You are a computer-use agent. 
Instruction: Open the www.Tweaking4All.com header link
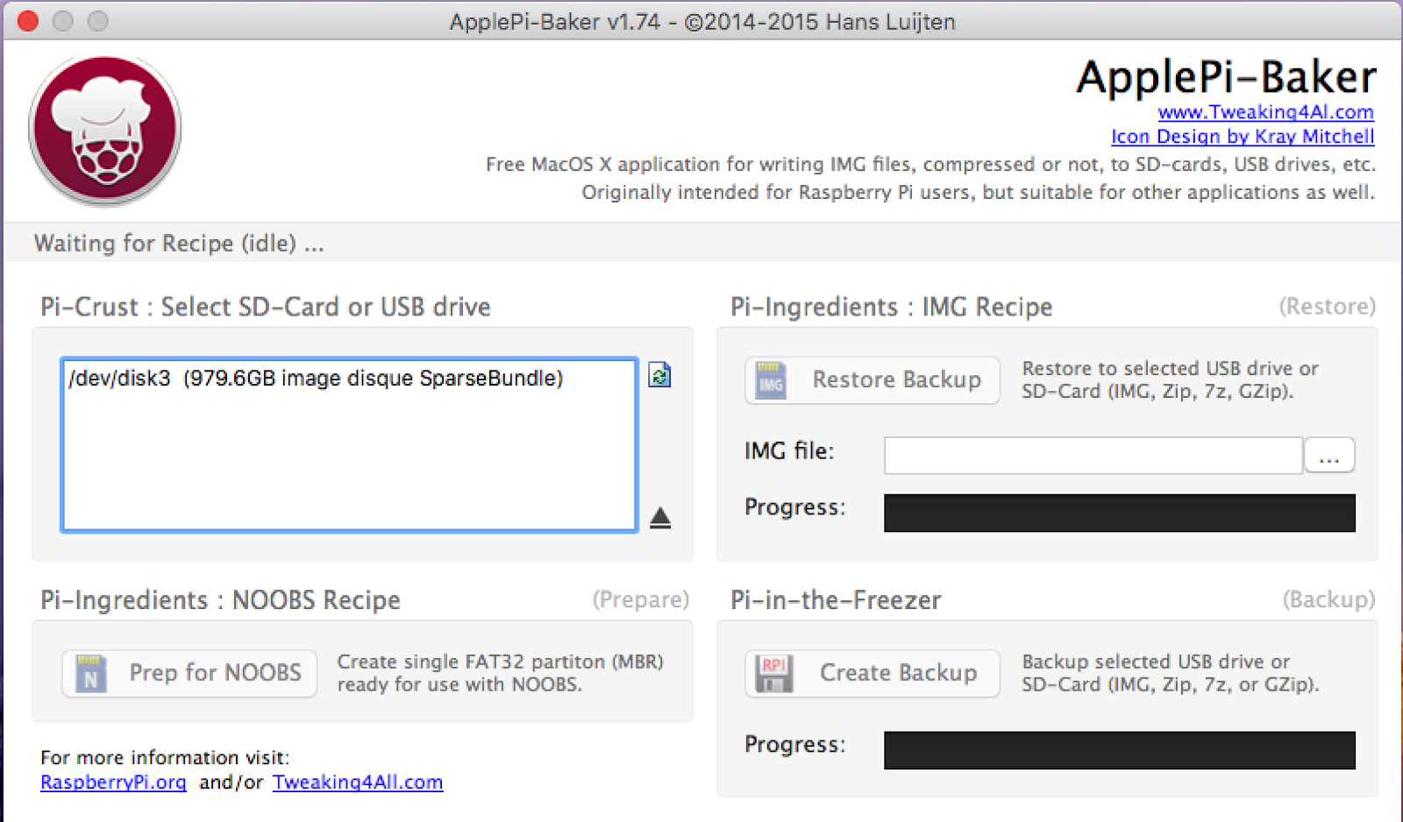coord(1265,112)
